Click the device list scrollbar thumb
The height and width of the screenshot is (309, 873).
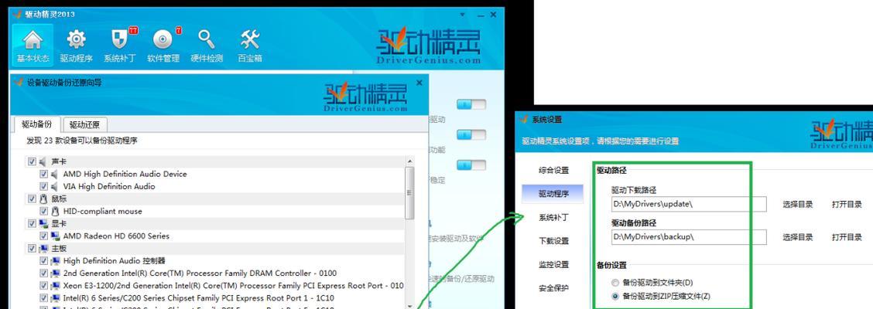pyautogui.click(x=409, y=193)
